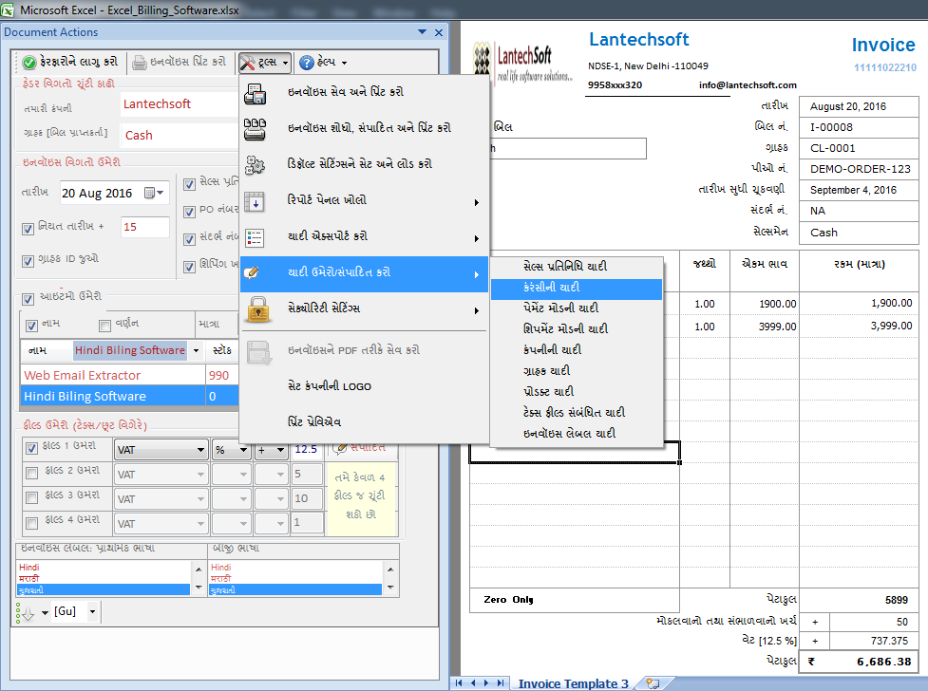Open the [Gu] language dropdown arrow
The width and height of the screenshot is (928, 691).
tap(92, 611)
